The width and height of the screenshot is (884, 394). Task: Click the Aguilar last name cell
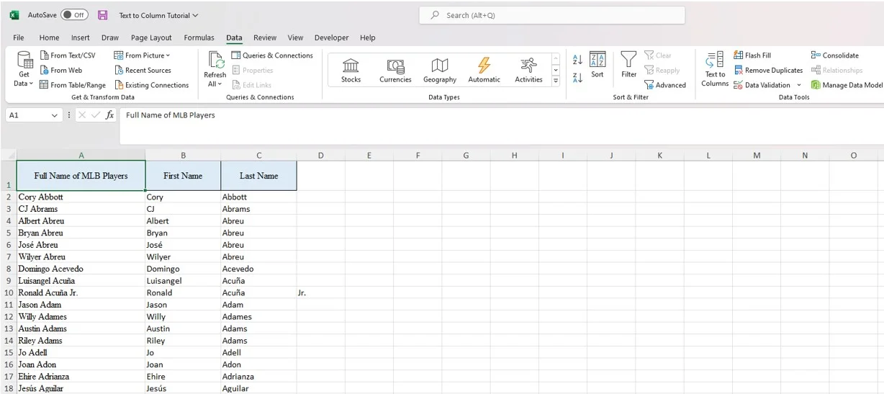[x=258, y=388]
